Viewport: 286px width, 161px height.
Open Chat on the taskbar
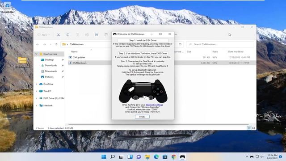[139, 157]
